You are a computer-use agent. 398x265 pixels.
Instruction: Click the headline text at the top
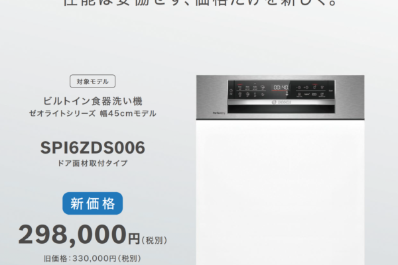pyautogui.click(x=200, y=3)
